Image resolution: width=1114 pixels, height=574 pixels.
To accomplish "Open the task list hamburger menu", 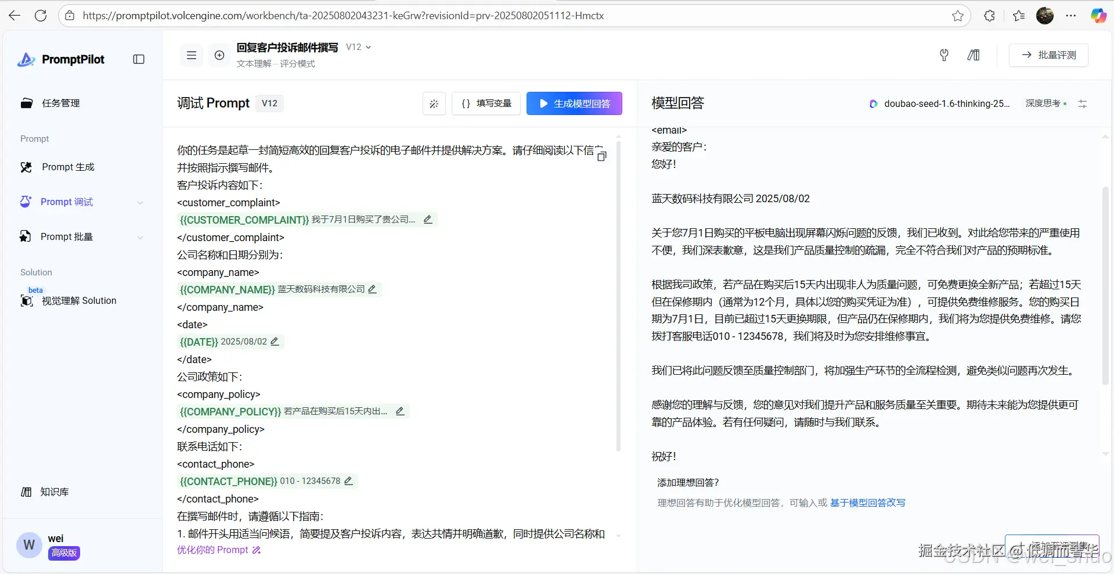I will click(191, 55).
